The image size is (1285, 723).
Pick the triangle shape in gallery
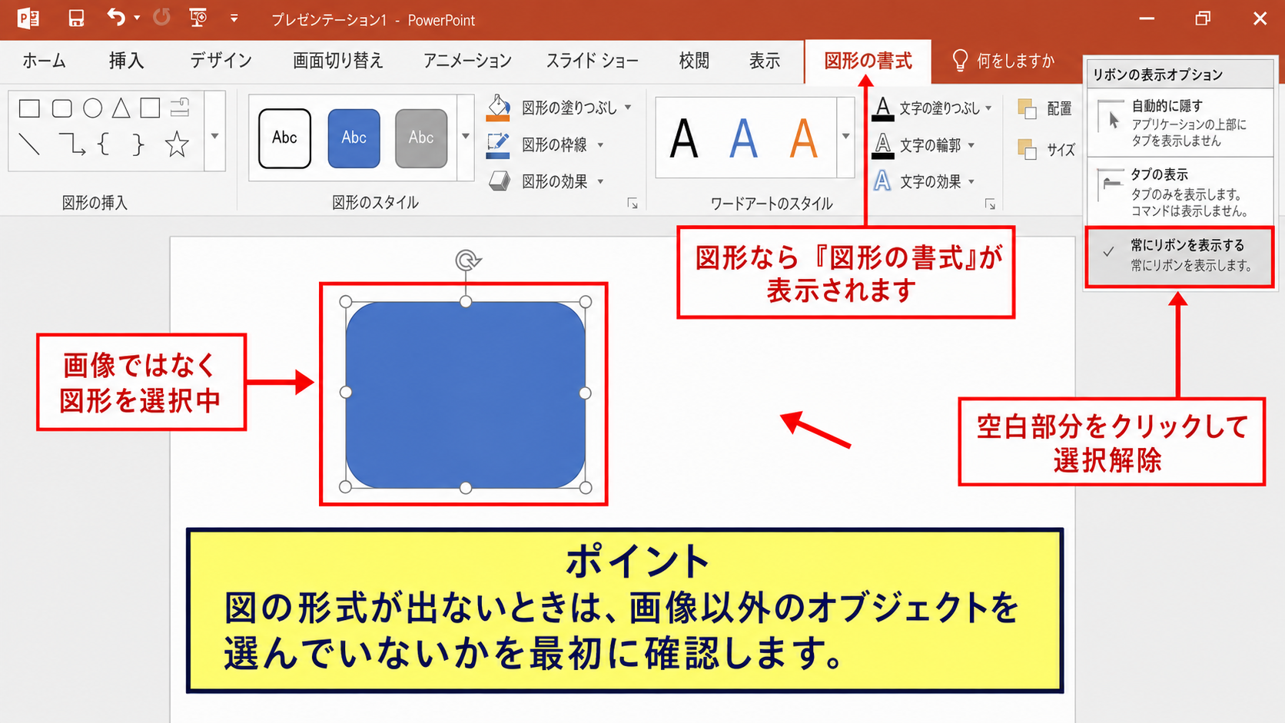tap(121, 108)
